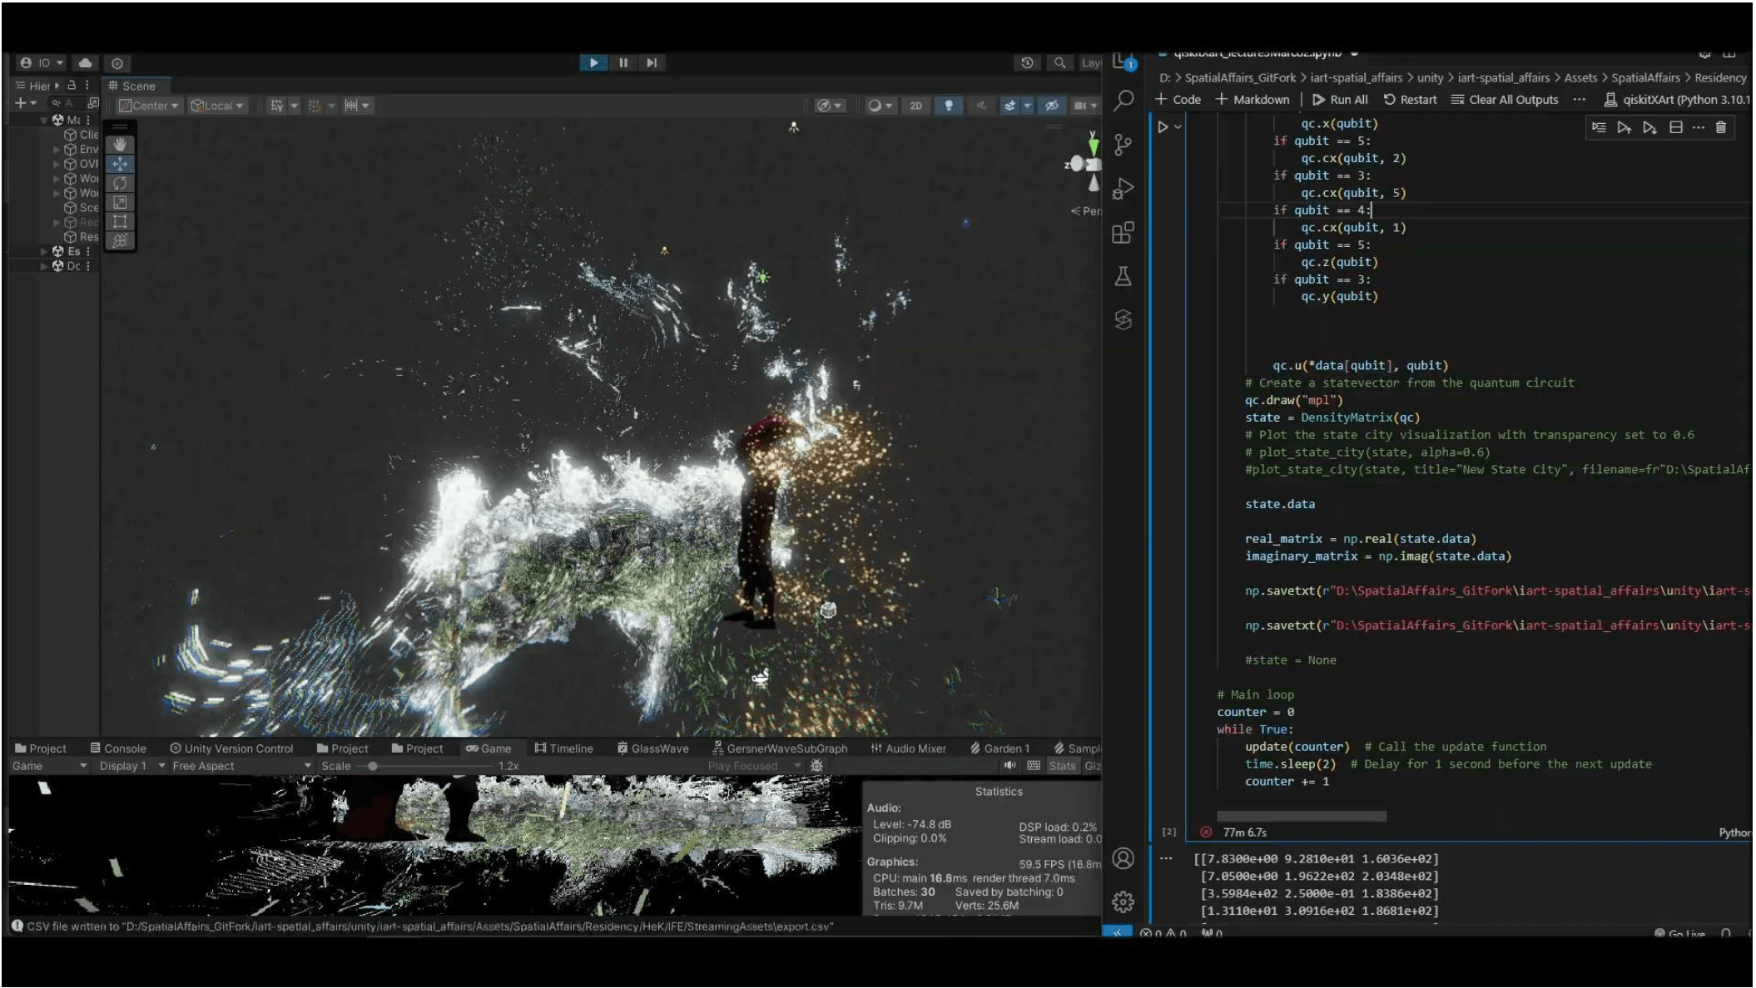The height and width of the screenshot is (988, 1756).
Task: Execute cell and below icon
Action: 1649,127
